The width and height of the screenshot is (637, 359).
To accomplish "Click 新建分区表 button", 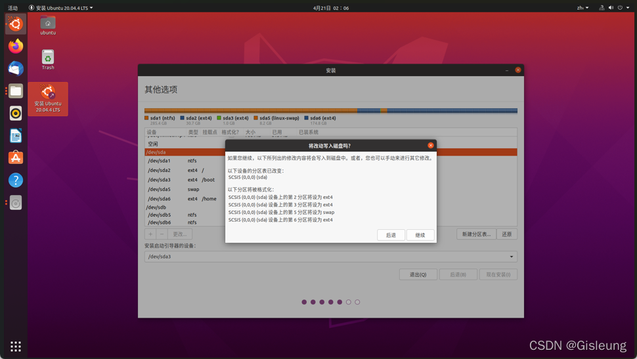I will coord(476,234).
